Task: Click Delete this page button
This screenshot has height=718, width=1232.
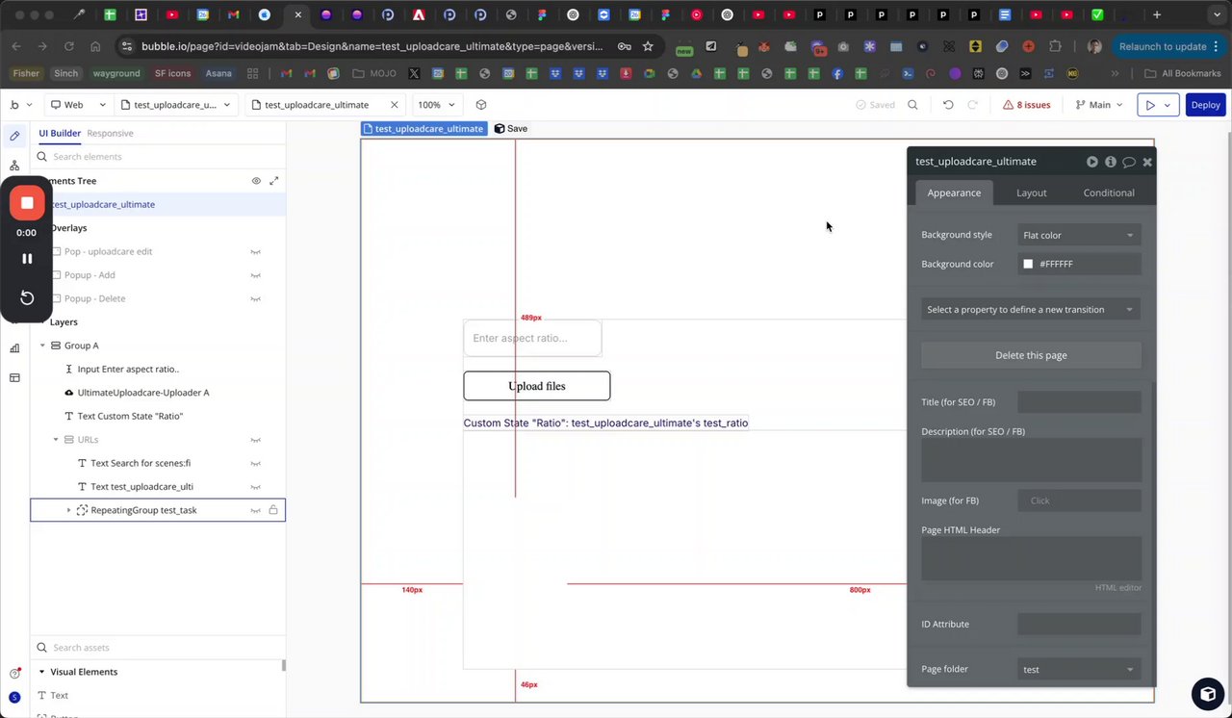Action: [1031, 355]
